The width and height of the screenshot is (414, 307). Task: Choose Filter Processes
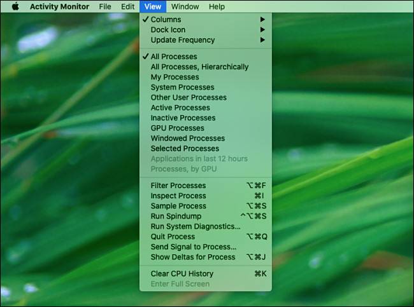206,186
